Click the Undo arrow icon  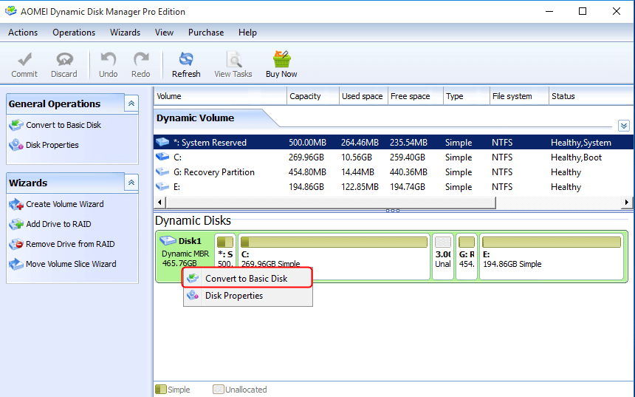pyautogui.click(x=108, y=59)
